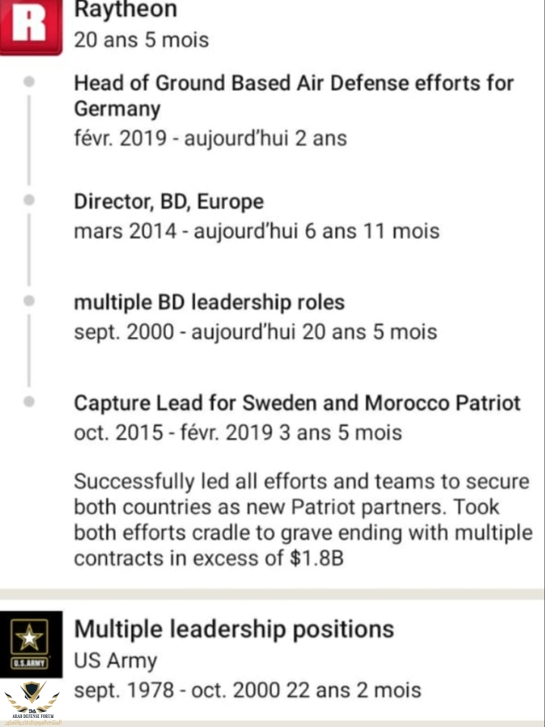Select the Director, BD, Europe position title
The width and height of the screenshot is (545, 727).
click(168, 202)
